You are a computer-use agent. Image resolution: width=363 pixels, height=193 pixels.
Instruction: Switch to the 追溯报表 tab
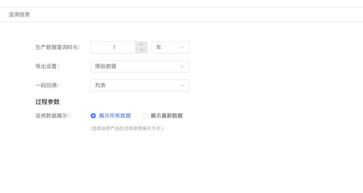(19, 14)
